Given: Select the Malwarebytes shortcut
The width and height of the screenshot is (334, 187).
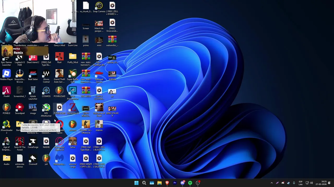Looking at the screenshot, I should [x=59, y=160].
